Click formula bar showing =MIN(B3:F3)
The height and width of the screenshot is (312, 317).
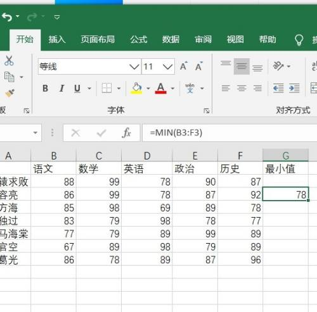pos(230,133)
